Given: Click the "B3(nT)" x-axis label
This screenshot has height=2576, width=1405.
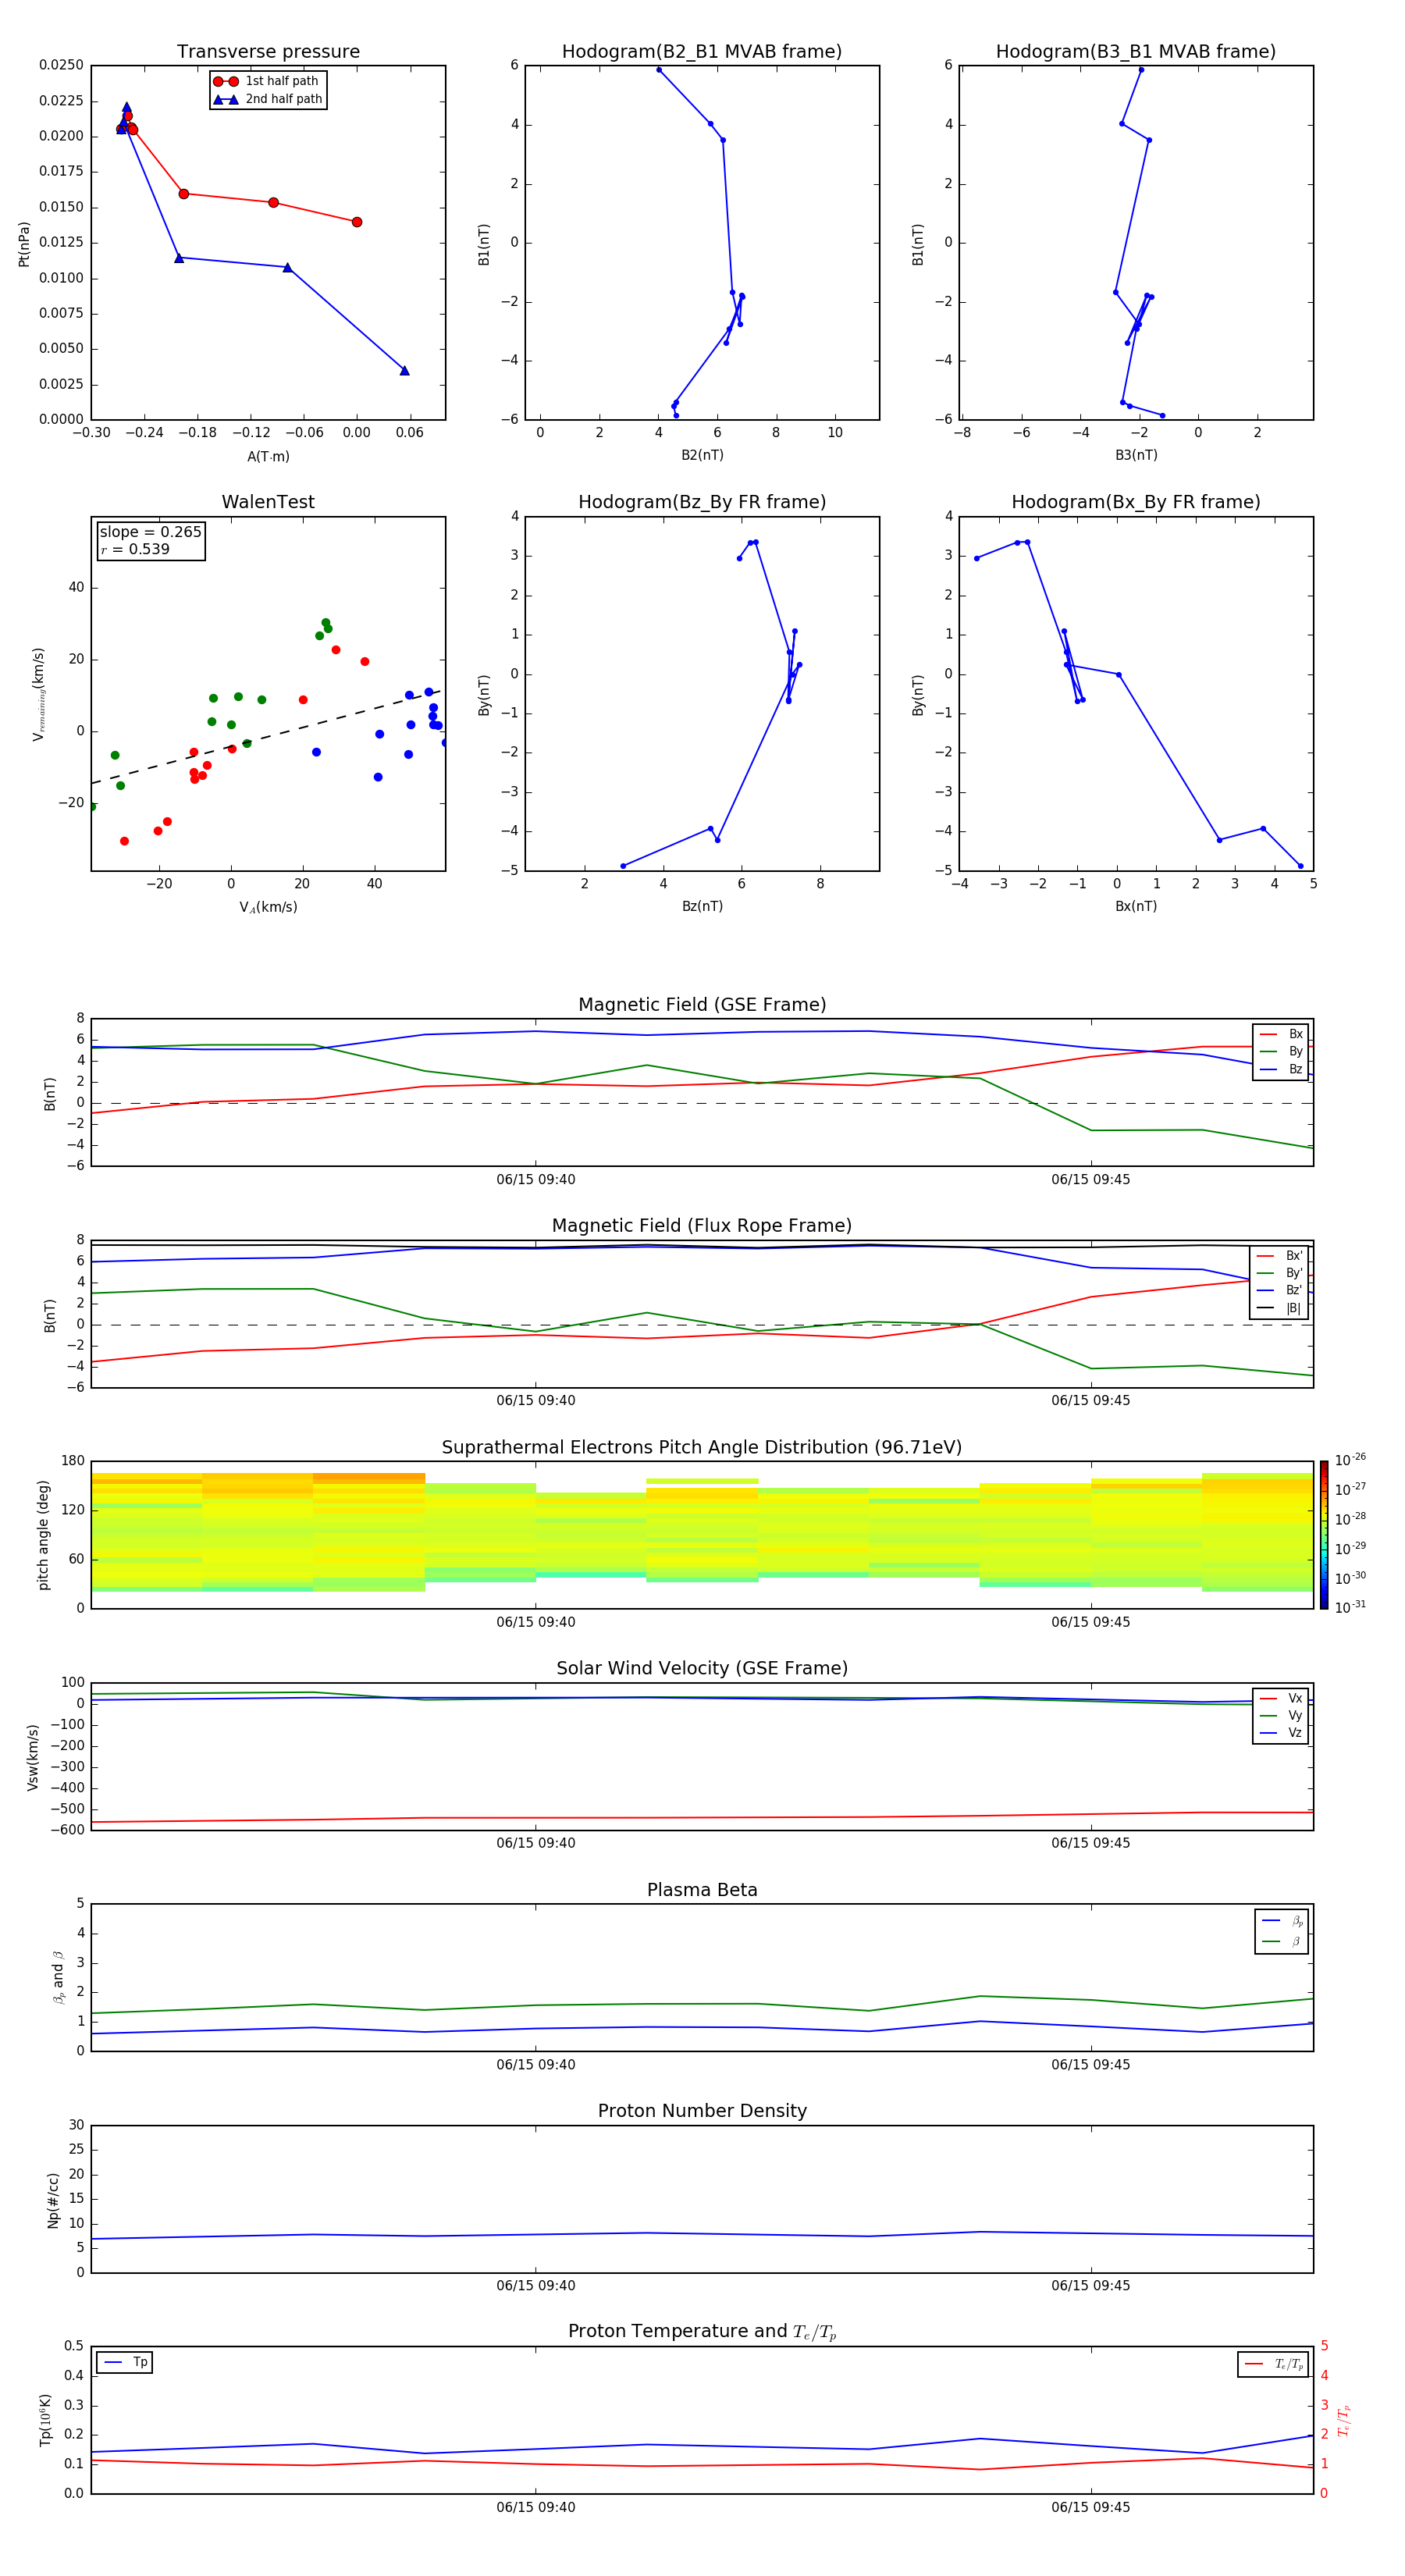Looking at the screenshot, I should pyautogui.click(x=1136, y=455).
